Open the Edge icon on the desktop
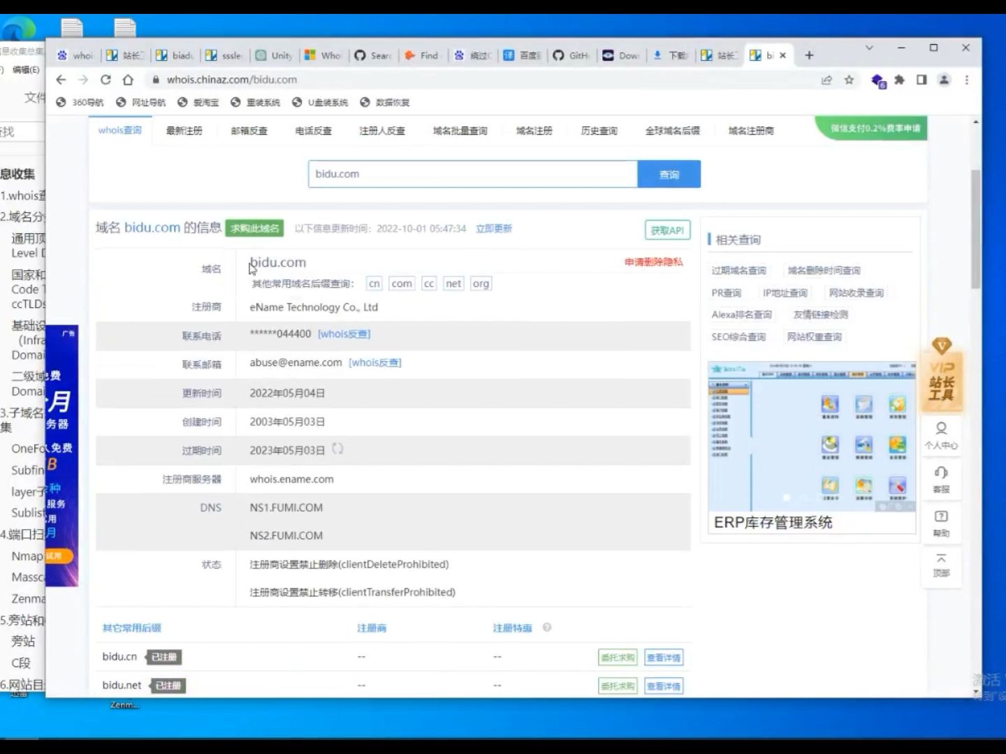Viewport: 1006px width, 754px height. [19, 30]
